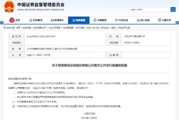The height and width of the screenshot is (120, 179).
Task: Click the chat bubble icon beside 互动交流
Action: coord(117,20)
